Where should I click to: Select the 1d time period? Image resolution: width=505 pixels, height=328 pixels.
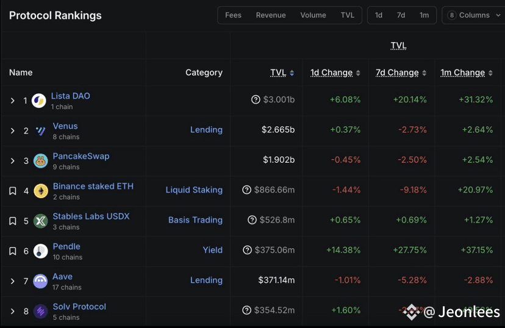coord(379,15)
